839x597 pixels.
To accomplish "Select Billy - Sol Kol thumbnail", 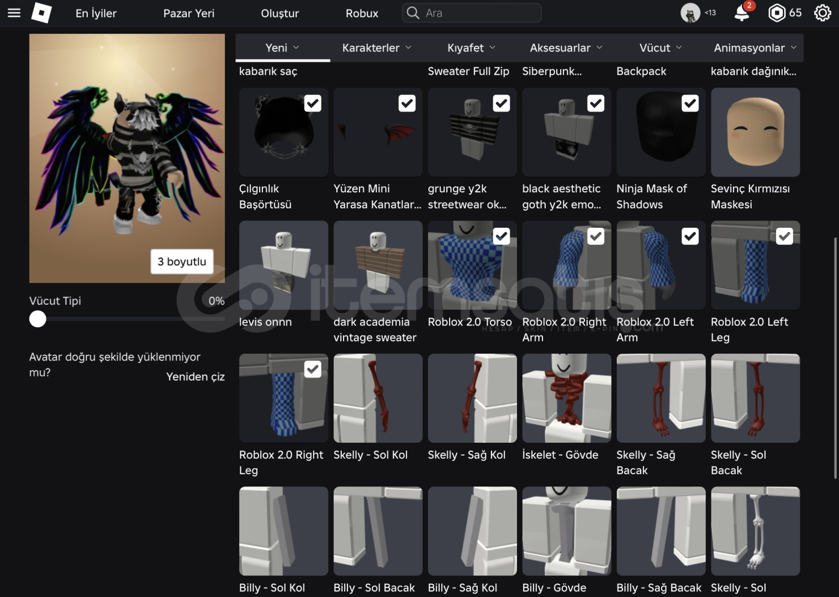I will (x=283, y=531).
